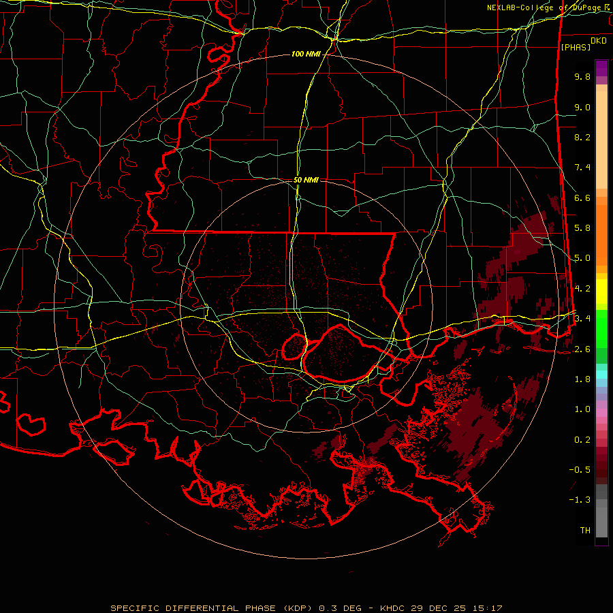Image resolution: width=613 pixels, height=613 pixels.
Task: Click the 4.2 value on the color scale
Action: click(582, 289)
